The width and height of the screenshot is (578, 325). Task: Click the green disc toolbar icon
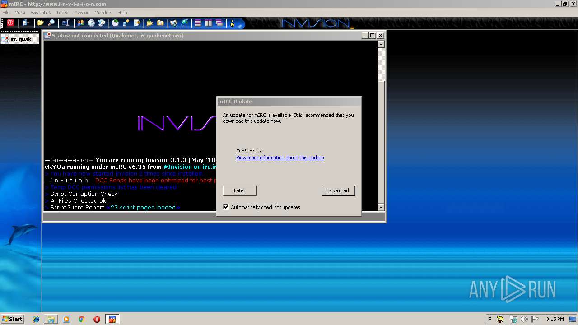point(116,23)
